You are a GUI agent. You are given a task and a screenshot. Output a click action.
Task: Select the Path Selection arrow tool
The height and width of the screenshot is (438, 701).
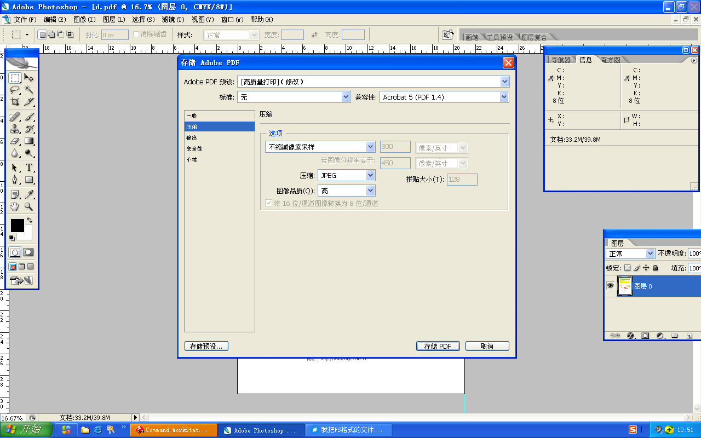(x=15, y=168)
